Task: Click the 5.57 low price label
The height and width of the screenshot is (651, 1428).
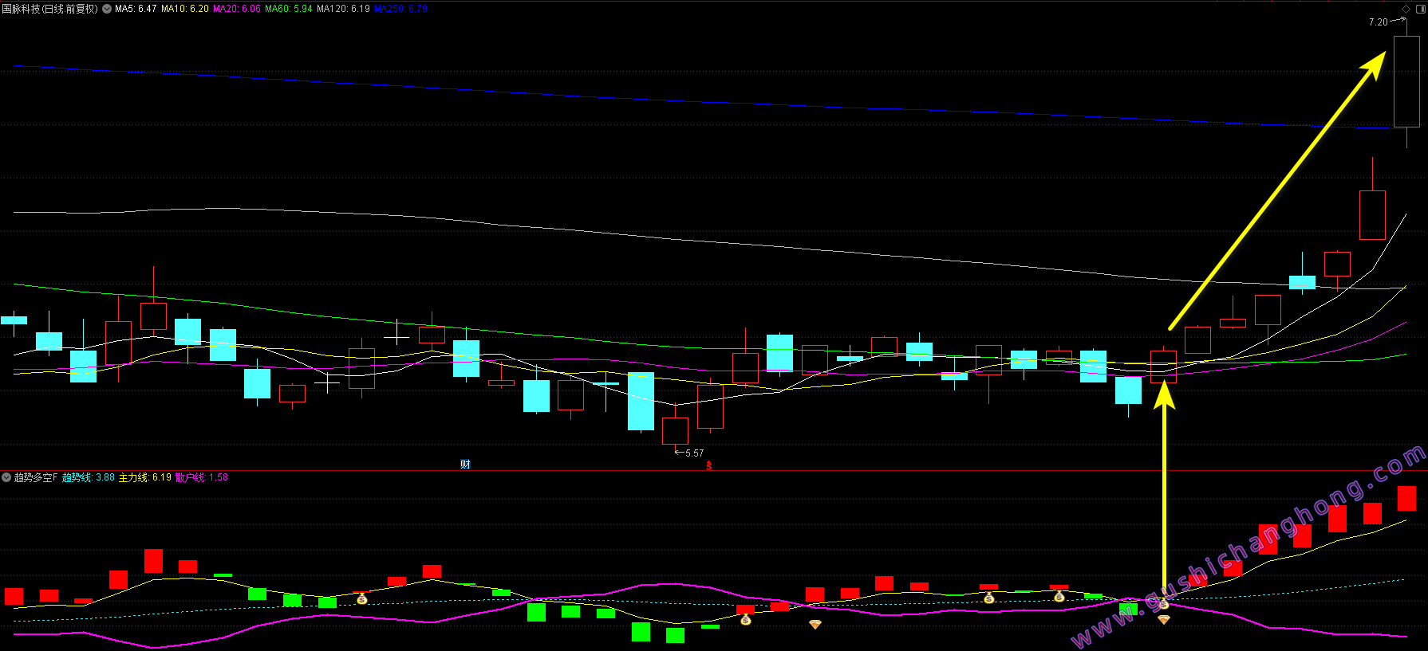Action: (695, 453)
